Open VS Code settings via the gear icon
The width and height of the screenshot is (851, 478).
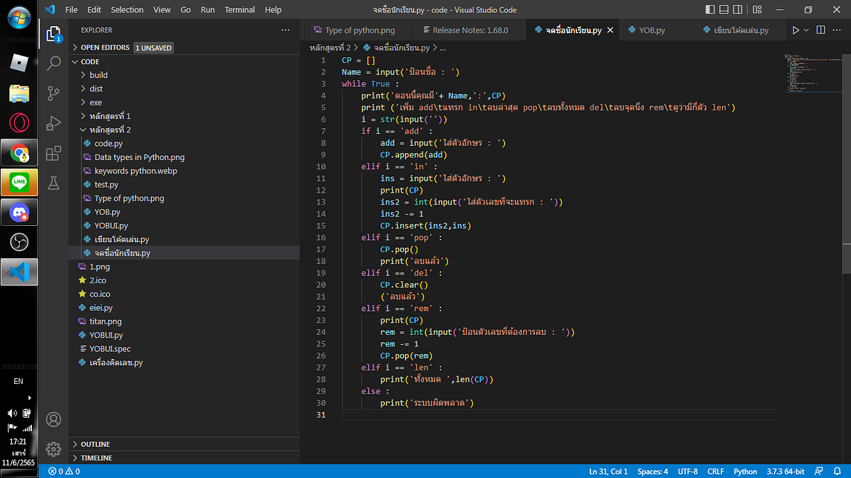(x=53, y=449)
